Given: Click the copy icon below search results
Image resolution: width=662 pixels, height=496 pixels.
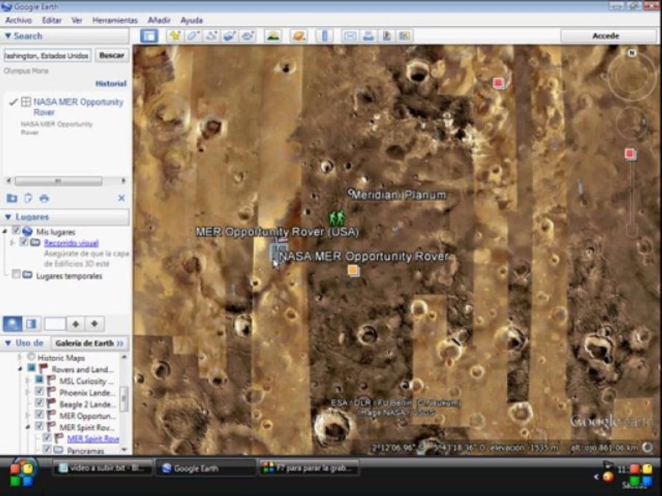Looking at the screenshot, I should click(28, 198).
